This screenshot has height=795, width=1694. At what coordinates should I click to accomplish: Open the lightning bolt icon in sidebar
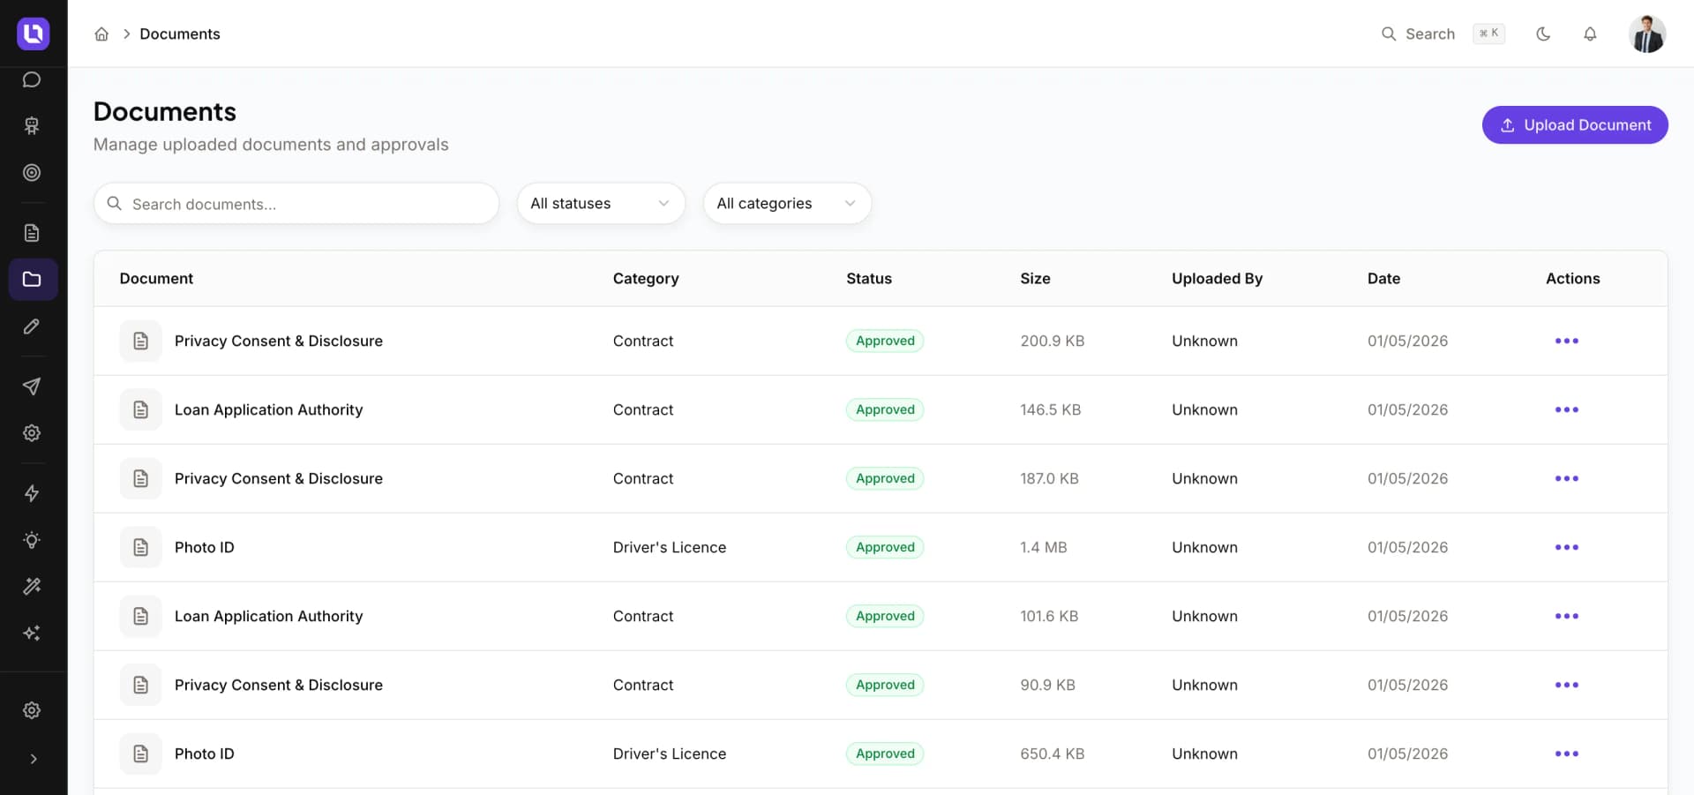(32, 493)
